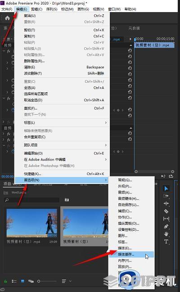
Task: Click the magnifier icon in the search box
Action: (7, 200)
